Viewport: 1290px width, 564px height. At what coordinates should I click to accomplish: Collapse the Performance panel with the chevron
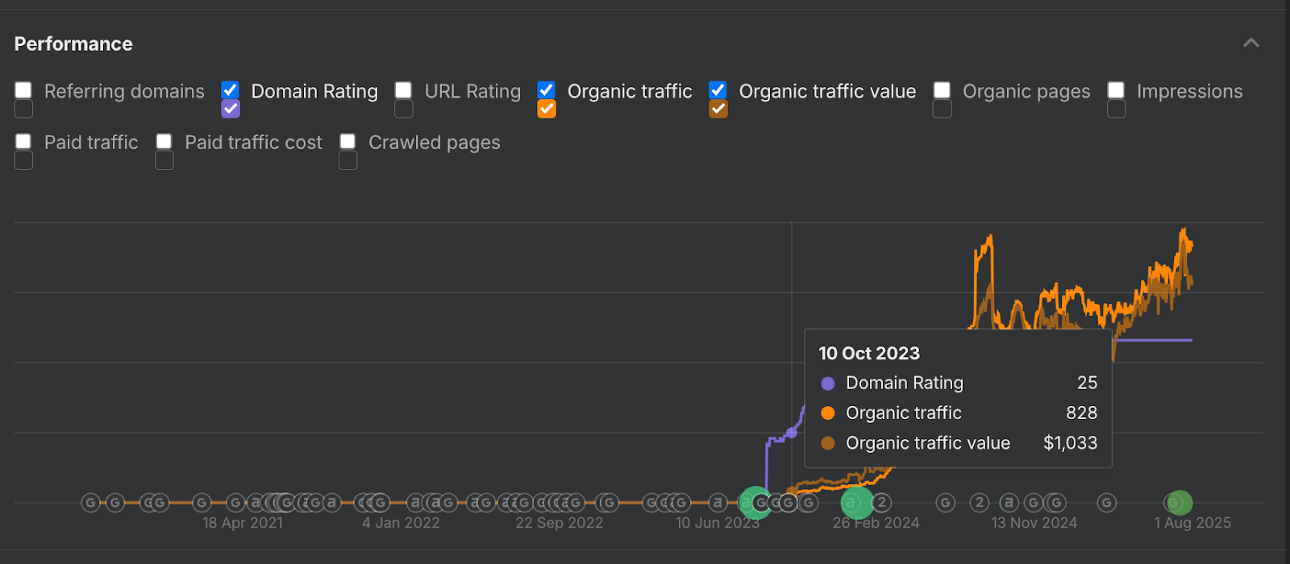tap(1250, 44)
